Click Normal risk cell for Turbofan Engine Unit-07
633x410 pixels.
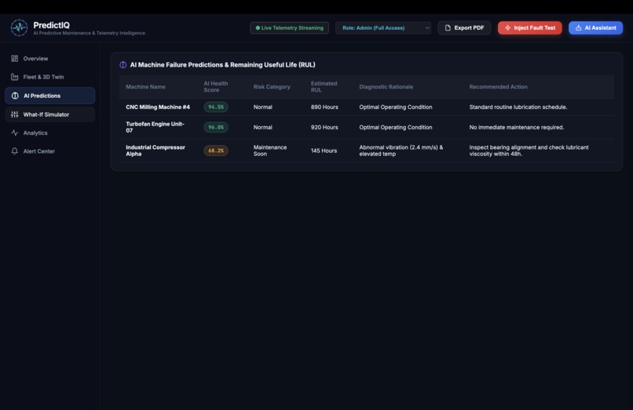click(263, 128)
